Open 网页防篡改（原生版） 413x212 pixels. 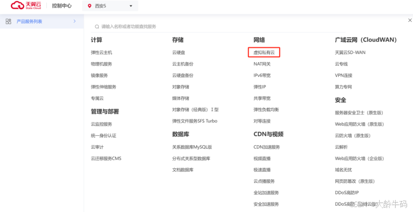[x=355, y=181]
